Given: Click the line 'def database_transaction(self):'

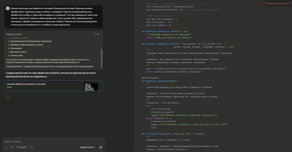Looking at the screenshot, I should 159,81.
